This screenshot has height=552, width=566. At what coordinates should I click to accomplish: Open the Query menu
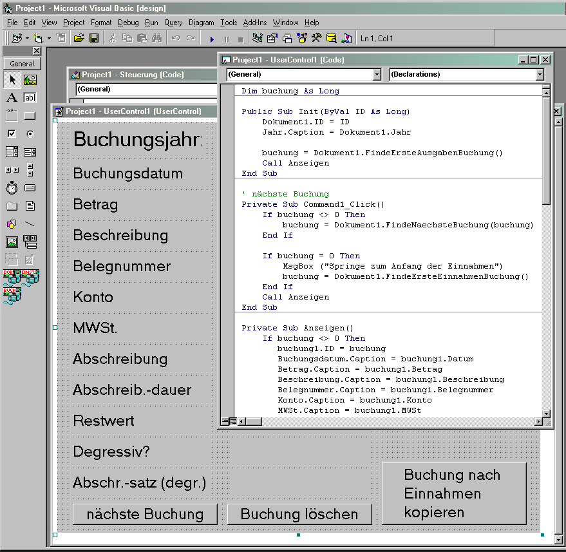click(173, 23)
